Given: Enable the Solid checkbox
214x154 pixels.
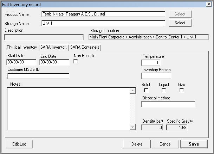Looking at the screenshot, I should click(146, 91).
